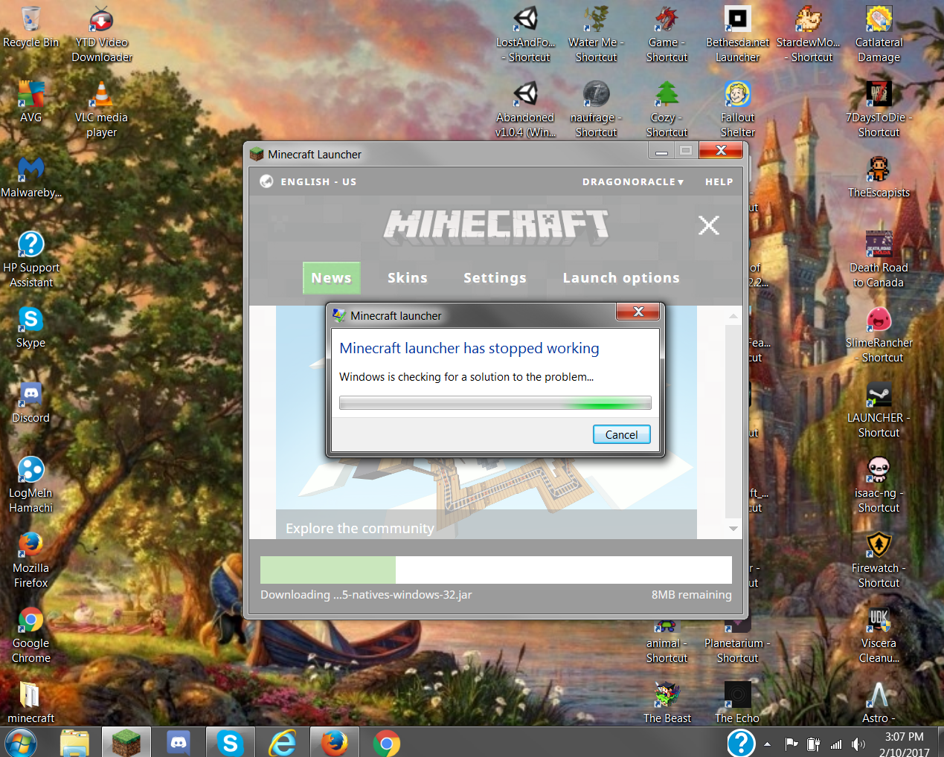Open animal shortcut icon
The height and width of the screenshot is (757, 944).
pyautogui.click(x=667, y=643)
